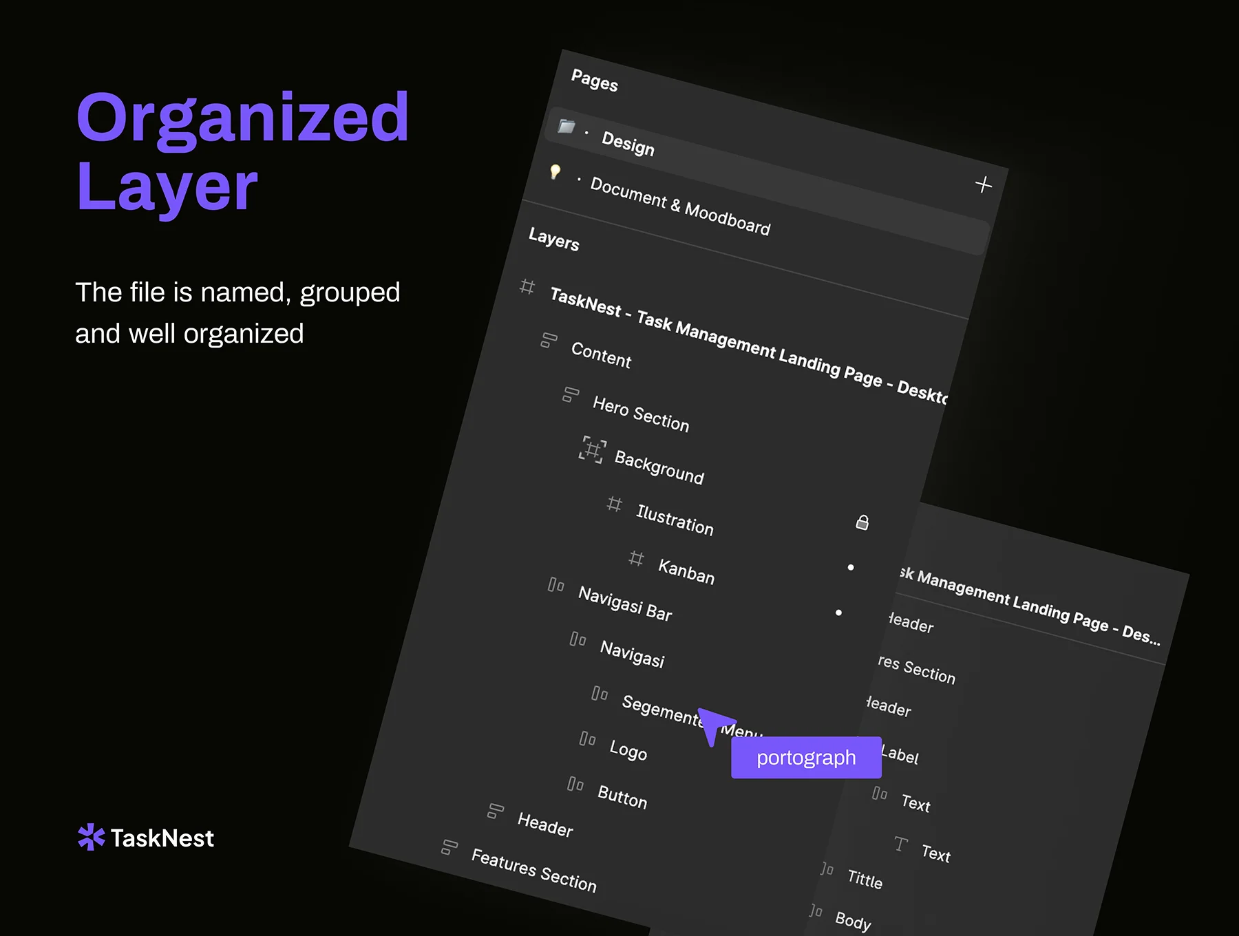Select the Navigasi layer
Viewport: 1239px width, 936px height.
632,653
